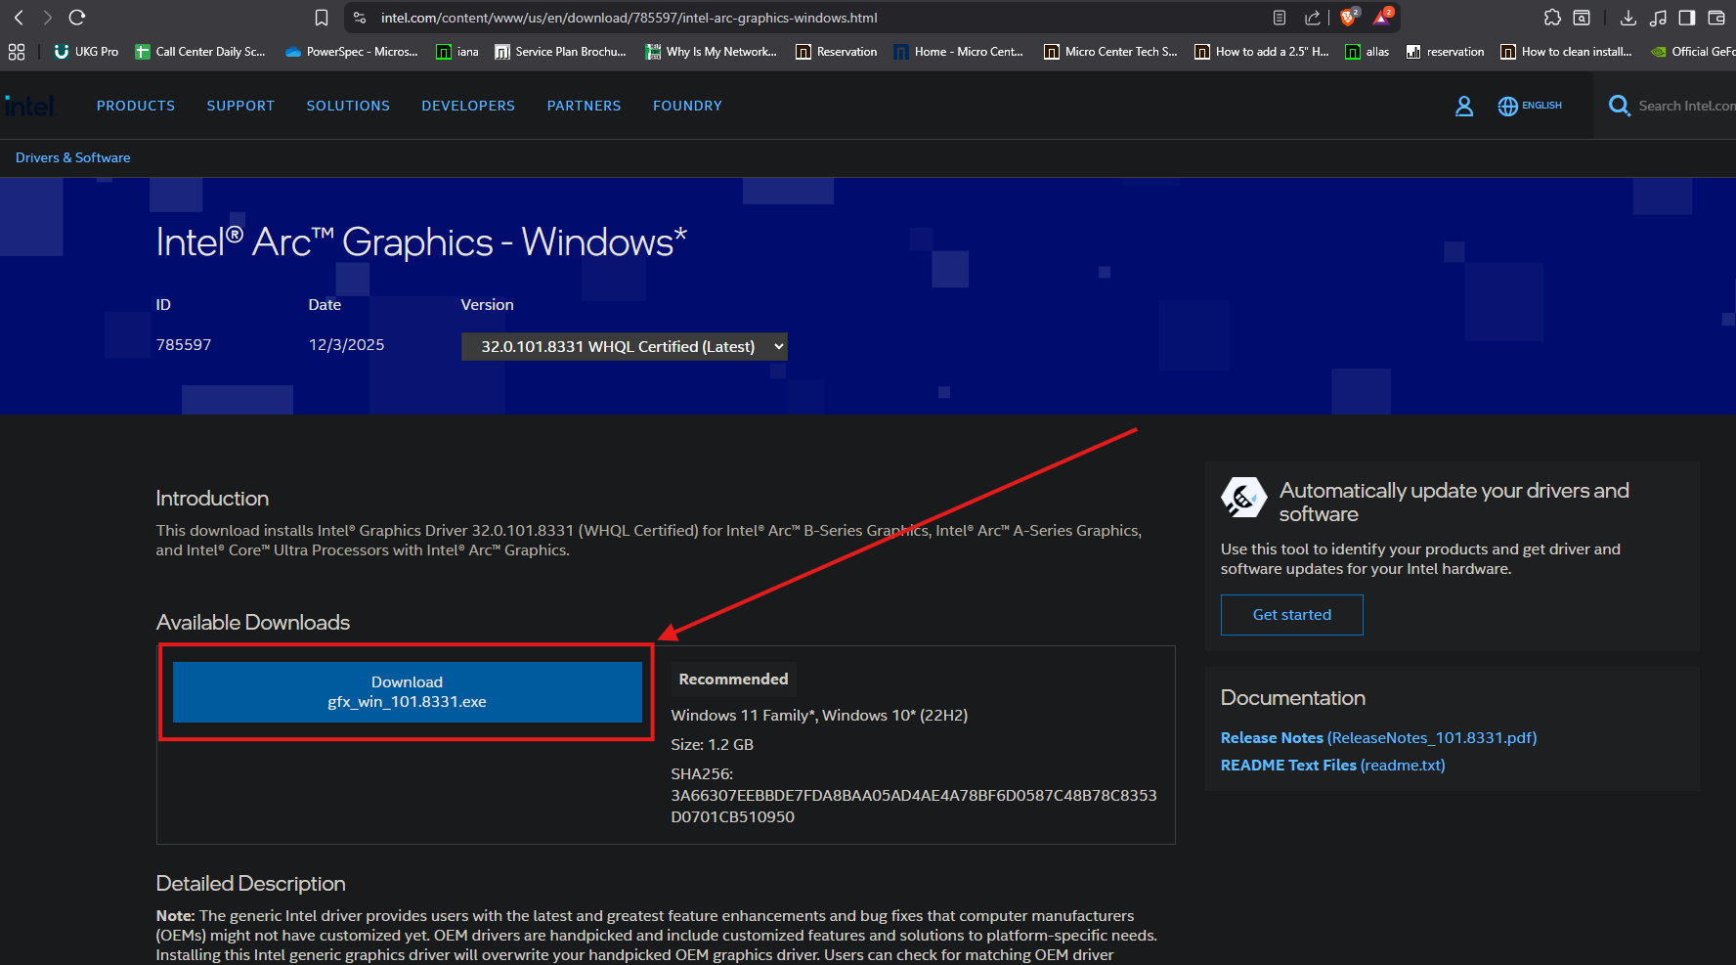Open the FOUNDRY menu
The width and height of the screenshot is (1736, 965).
click(x=687, y=106)
